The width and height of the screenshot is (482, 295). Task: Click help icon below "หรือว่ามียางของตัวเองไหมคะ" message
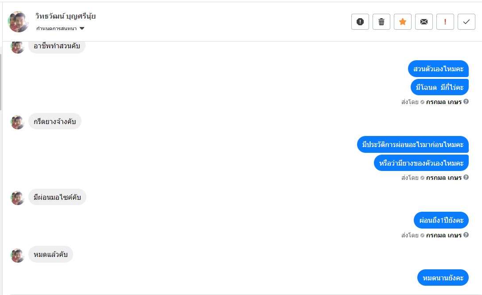tap(466, 178)
